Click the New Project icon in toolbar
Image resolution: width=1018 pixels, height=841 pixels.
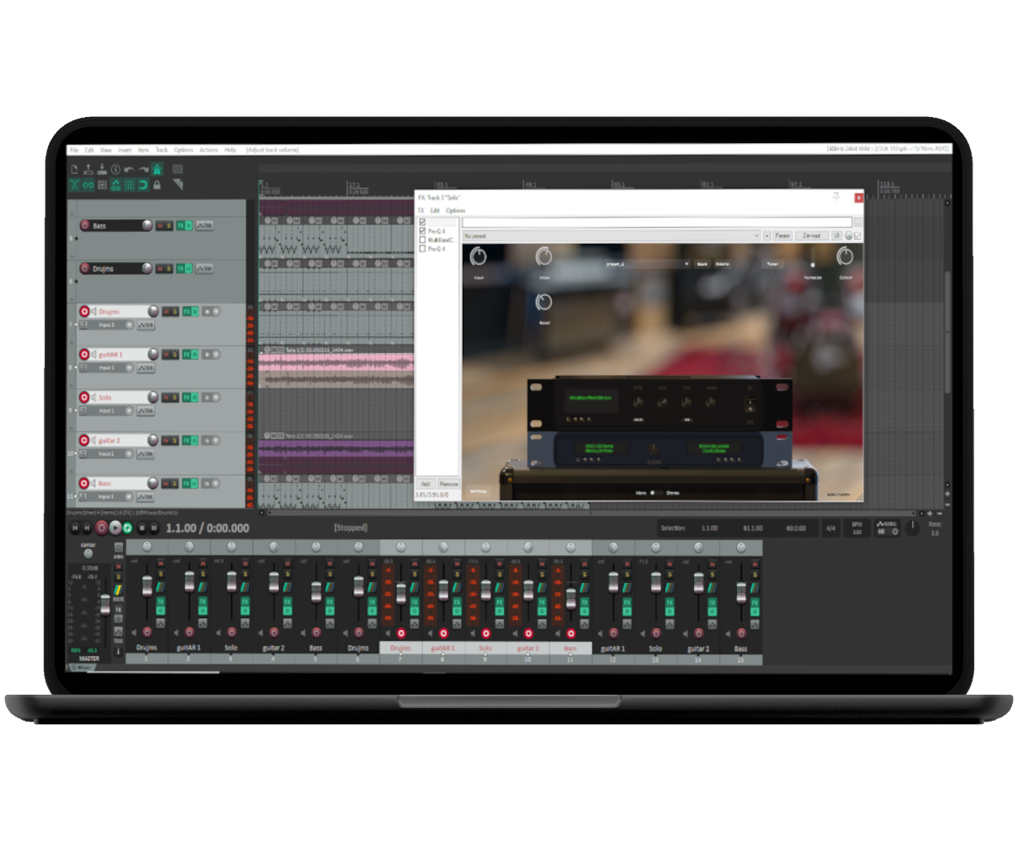click(x=74, y=170)
